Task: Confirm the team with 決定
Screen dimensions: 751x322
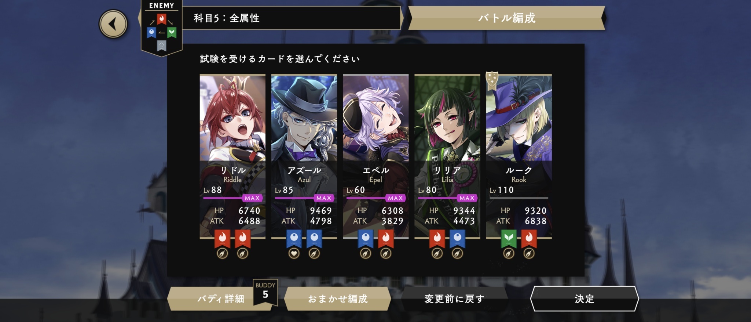Action: pyautogui.click(x=585, y=299)
